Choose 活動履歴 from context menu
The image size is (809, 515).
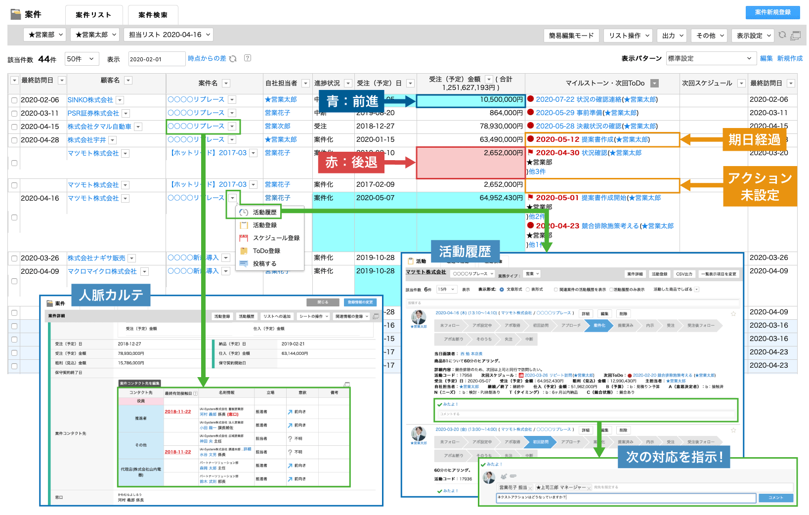point(264,212)
